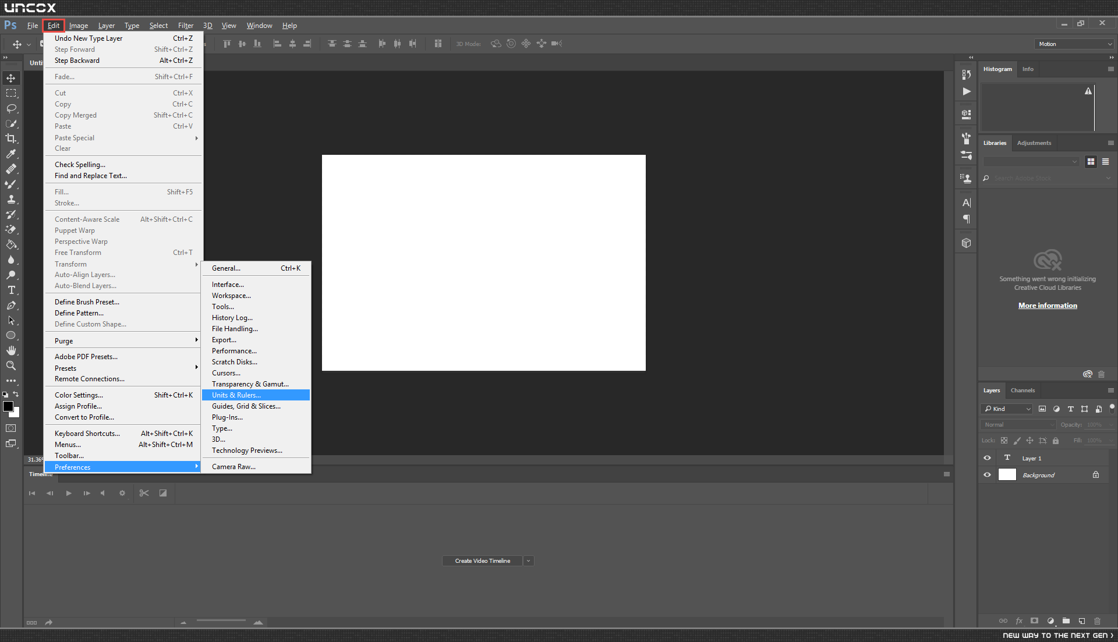Open the 3D panel cube icon
1118x642 pixels.
[x=967, y=243]
